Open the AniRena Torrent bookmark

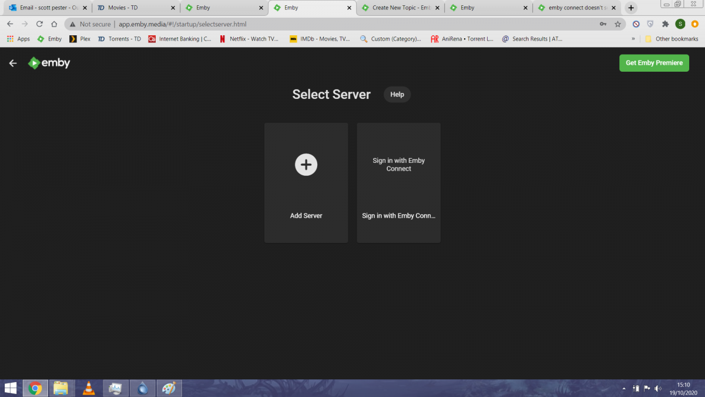[462, 39]
